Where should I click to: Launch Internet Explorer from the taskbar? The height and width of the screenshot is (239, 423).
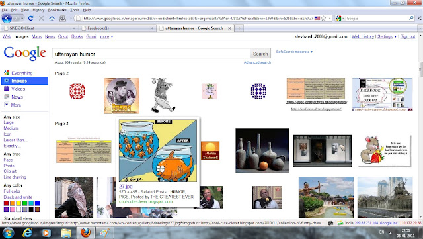pos(27,233)
